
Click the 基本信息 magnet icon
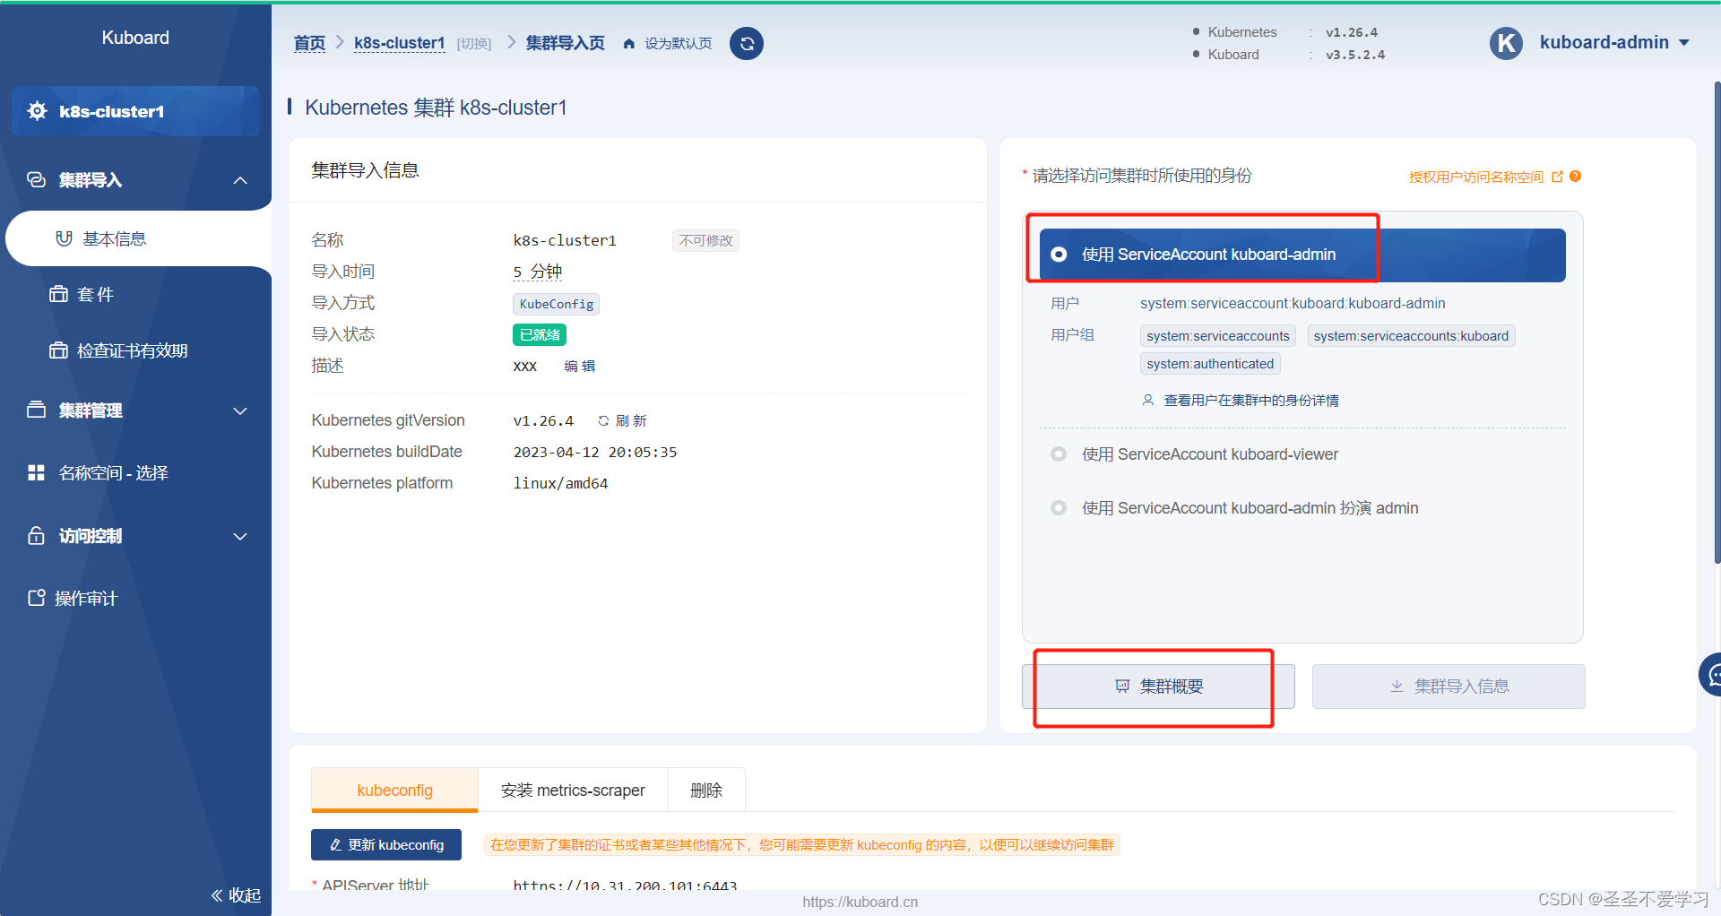tap(64, 238)
